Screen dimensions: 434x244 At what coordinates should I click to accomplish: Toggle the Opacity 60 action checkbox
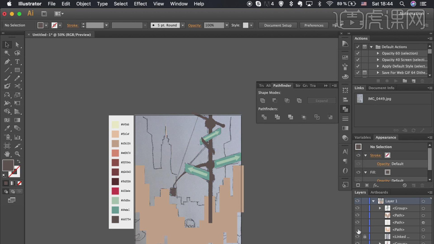[358, 53]
